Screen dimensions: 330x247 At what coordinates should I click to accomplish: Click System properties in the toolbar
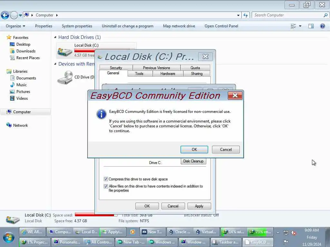(x=77, y=26)
